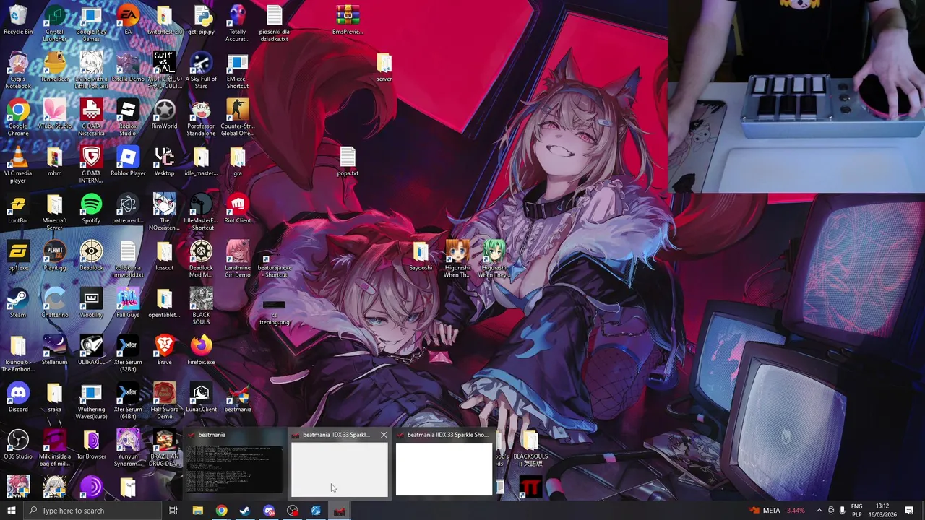Select the EA app desktop icon
The height and width of the screenshot is (520, 925).
[x=128, y=20]
